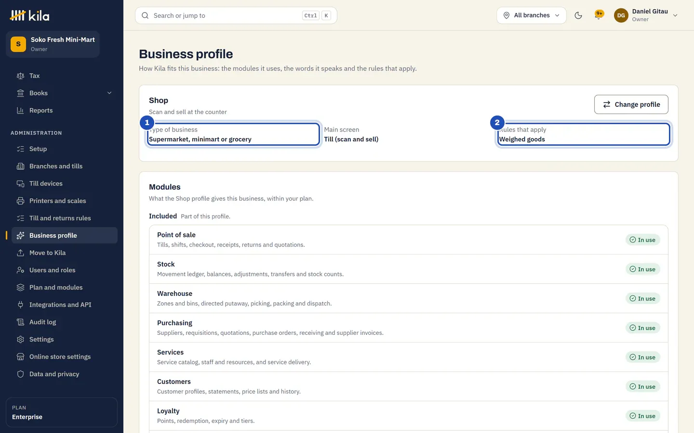The height and width of the screenshot is (433, 694).
Task: Click the Printers and scales printer icon
Action: [x=20, y=201]
